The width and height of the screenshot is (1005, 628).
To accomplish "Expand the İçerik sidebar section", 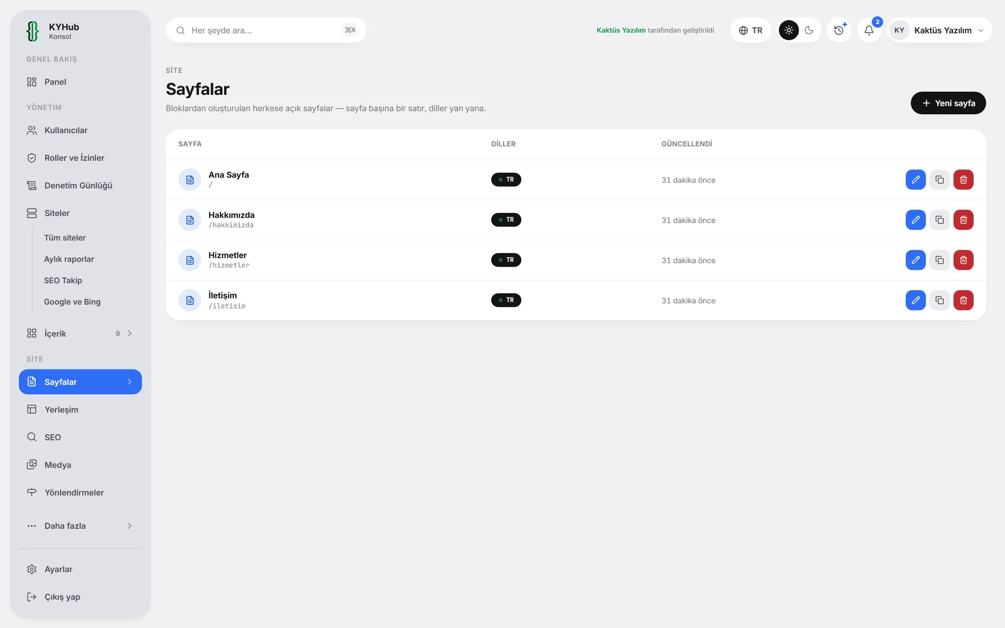I will tap(80, 333).
